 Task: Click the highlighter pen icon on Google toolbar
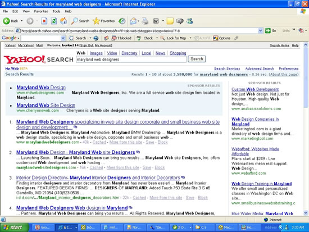(x=236, y=38)
